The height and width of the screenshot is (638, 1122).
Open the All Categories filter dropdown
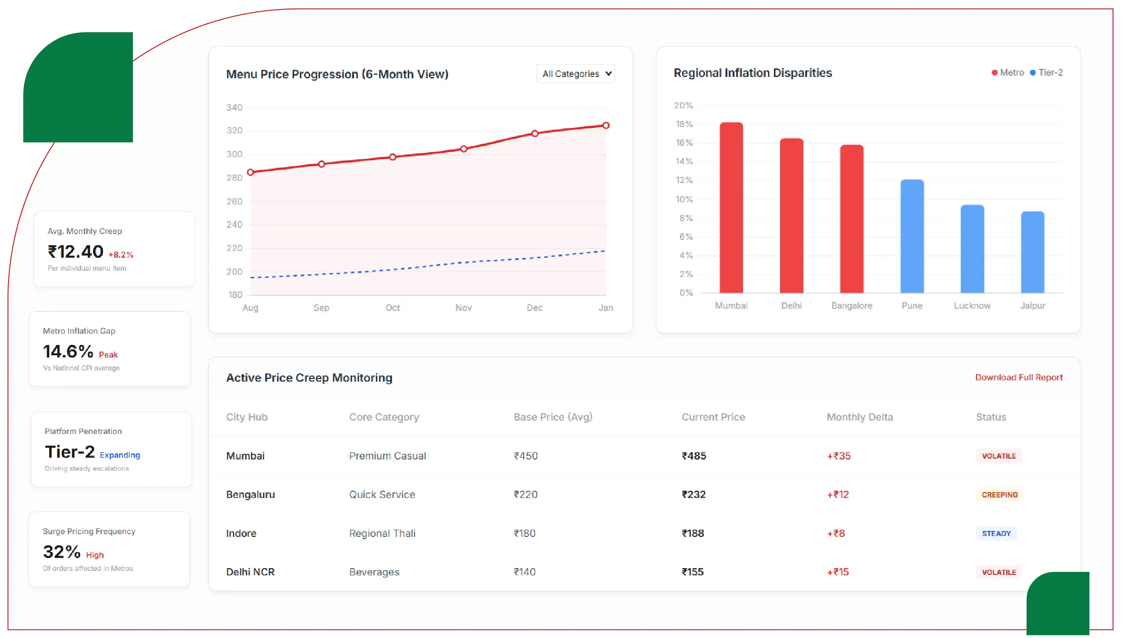pyautogui.click(x=575, y=74)
